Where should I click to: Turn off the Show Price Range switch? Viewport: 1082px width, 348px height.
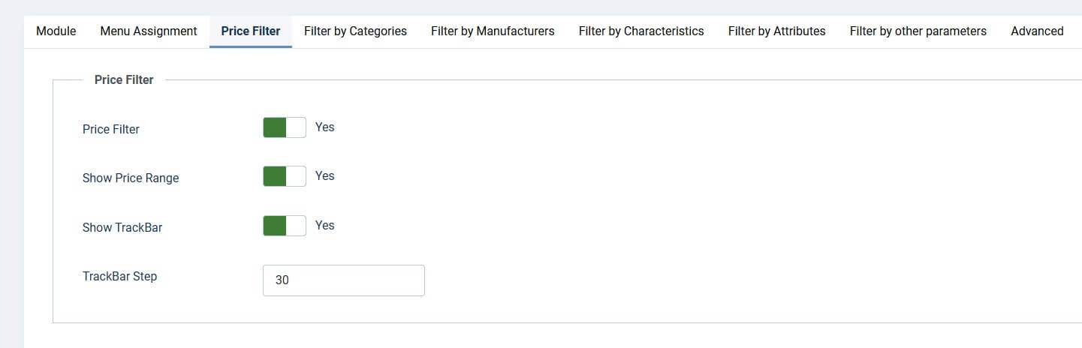(x=285, y=176)
